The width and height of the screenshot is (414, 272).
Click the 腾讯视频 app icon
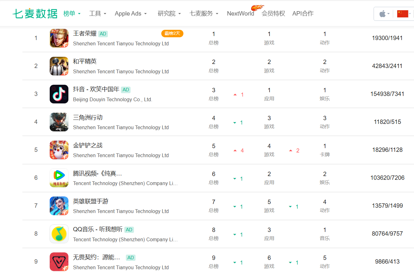click(59, 178)
